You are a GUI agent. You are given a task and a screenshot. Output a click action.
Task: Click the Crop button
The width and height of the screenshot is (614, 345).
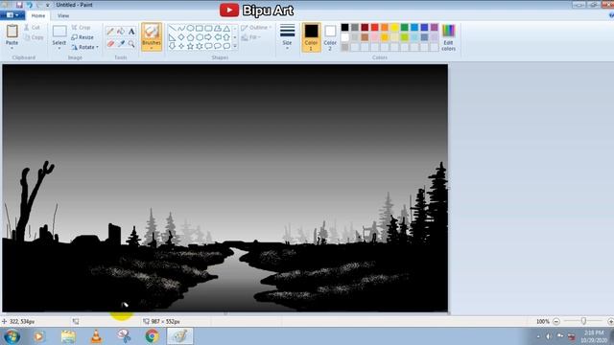click(81, 28)
